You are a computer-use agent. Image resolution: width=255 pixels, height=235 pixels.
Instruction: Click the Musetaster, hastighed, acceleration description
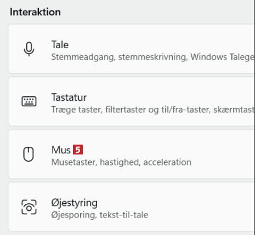[121, 162]
